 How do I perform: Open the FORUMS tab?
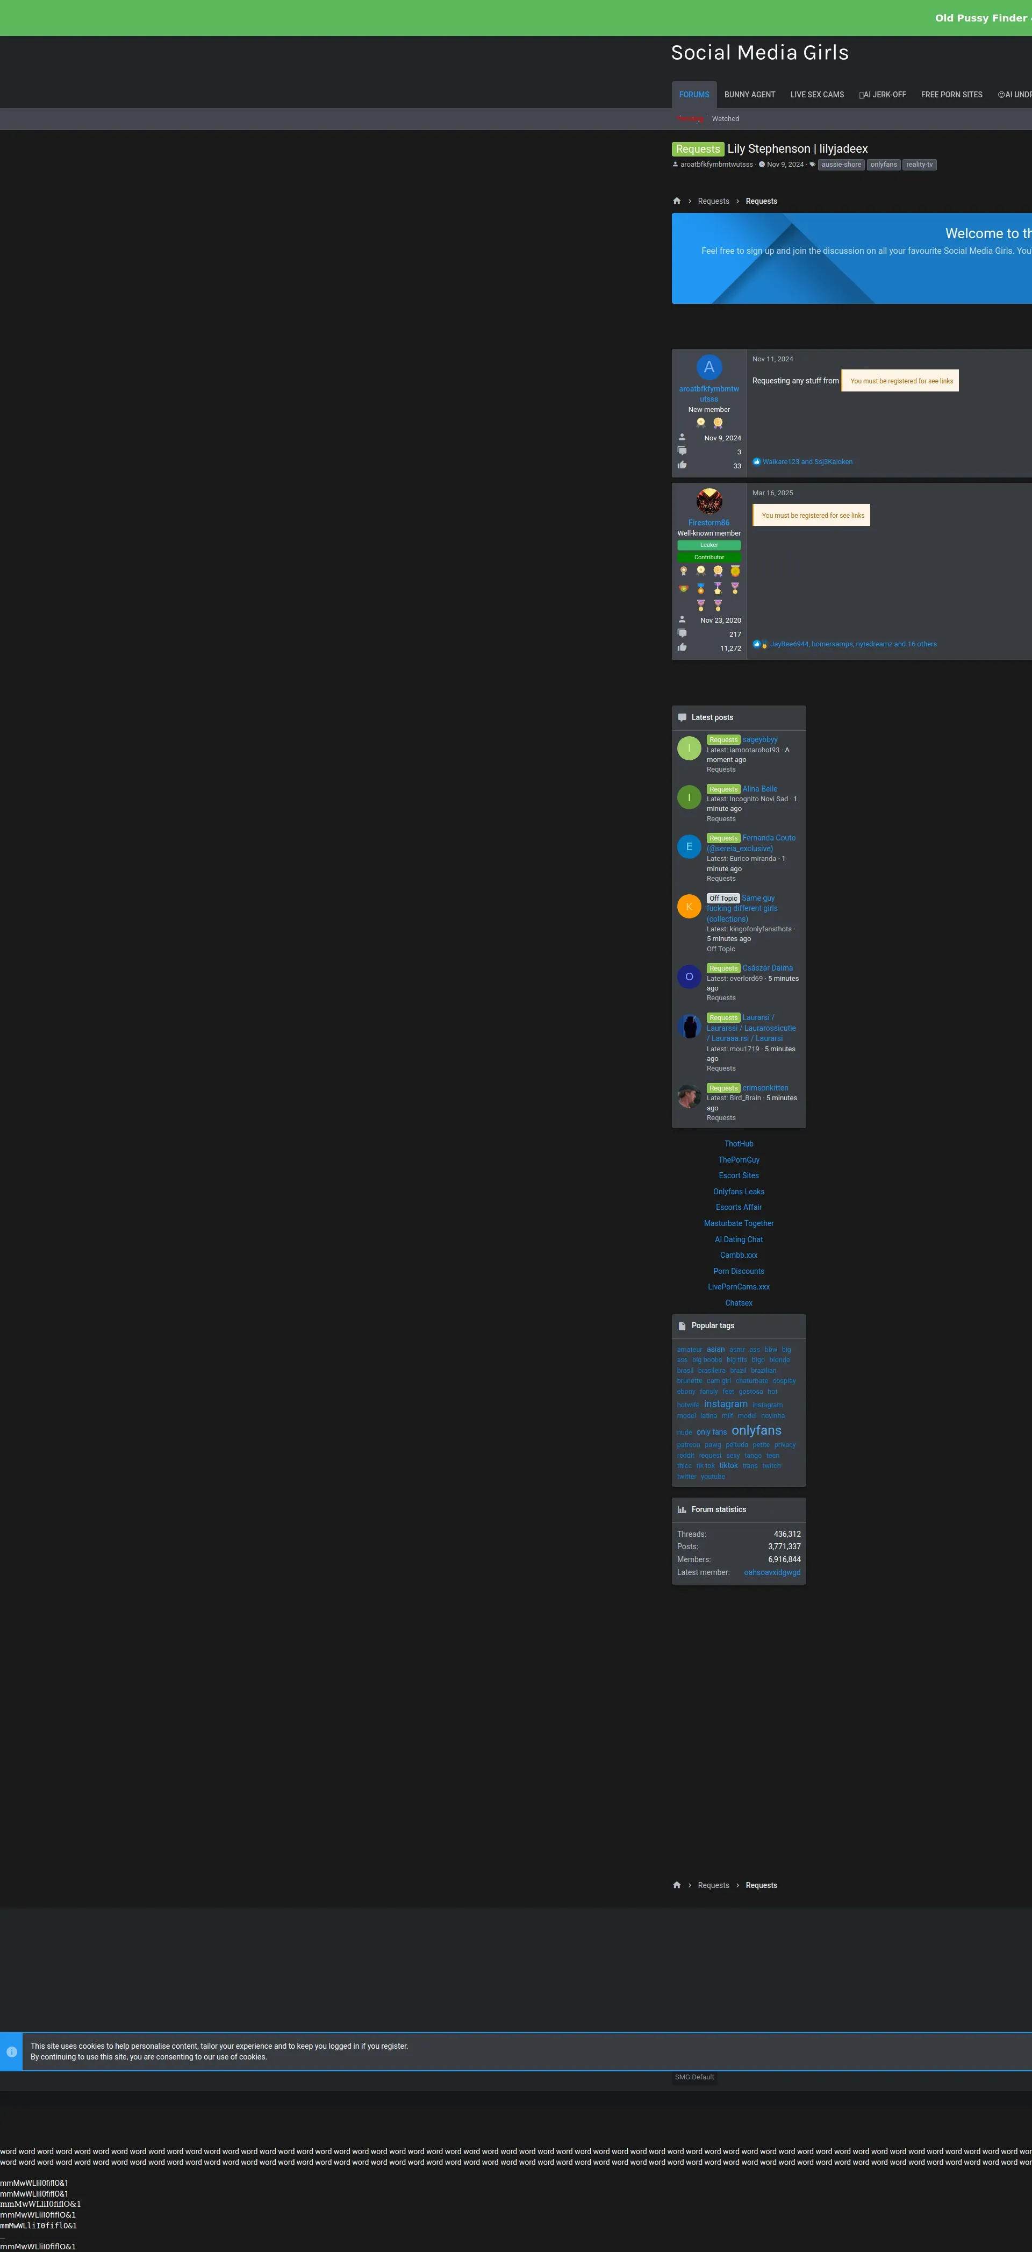pos(694,95)
